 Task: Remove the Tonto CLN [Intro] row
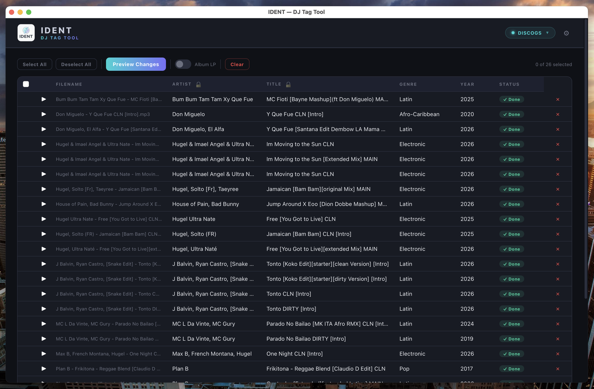[x=558, y=294]
